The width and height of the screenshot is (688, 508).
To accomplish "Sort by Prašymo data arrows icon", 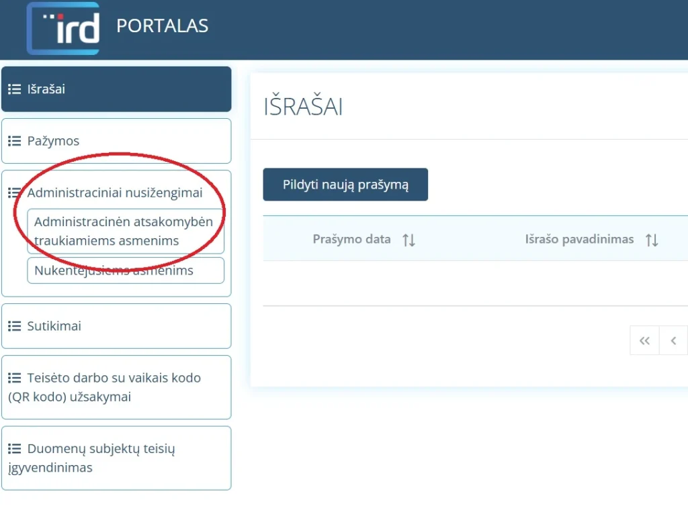I will click(x=408, y=240).
